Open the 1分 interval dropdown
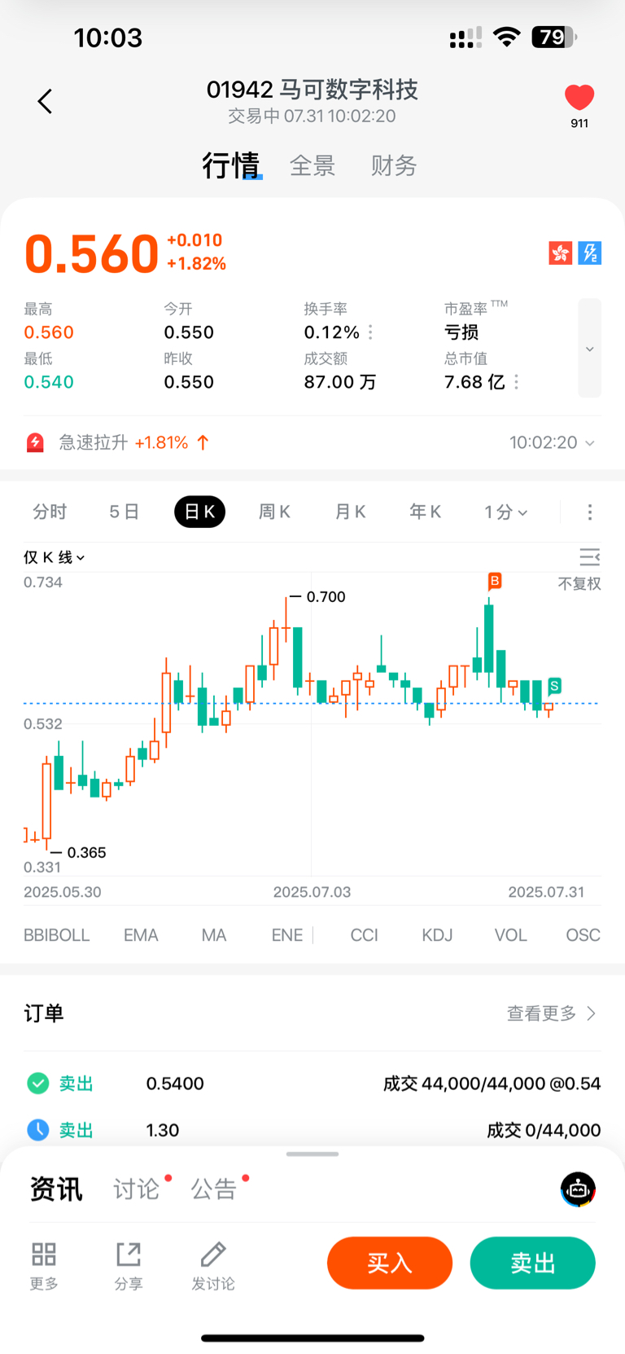Screen dimensions: 625x1354 click(x=506, y=512)
